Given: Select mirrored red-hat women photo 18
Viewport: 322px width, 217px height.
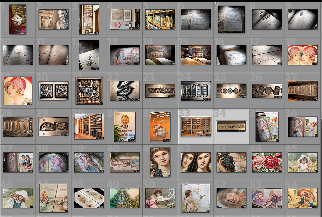Looking at the screenshot, I should [x=303, y=55].
